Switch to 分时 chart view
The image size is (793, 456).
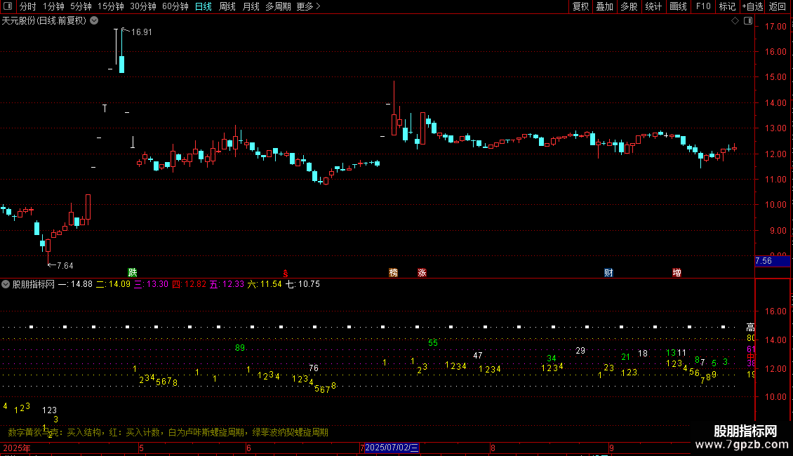[x=28, y=6]
